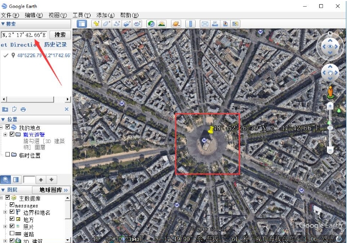
Task: Select the Record a Tour tool
Action: click(x=137, y=24)
